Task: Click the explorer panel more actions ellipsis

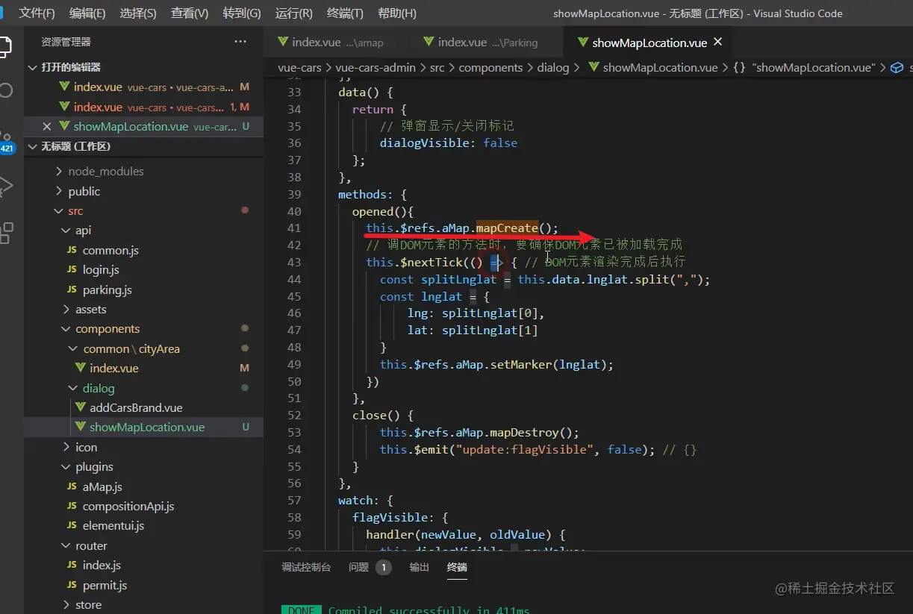Action: click(240, 42)
